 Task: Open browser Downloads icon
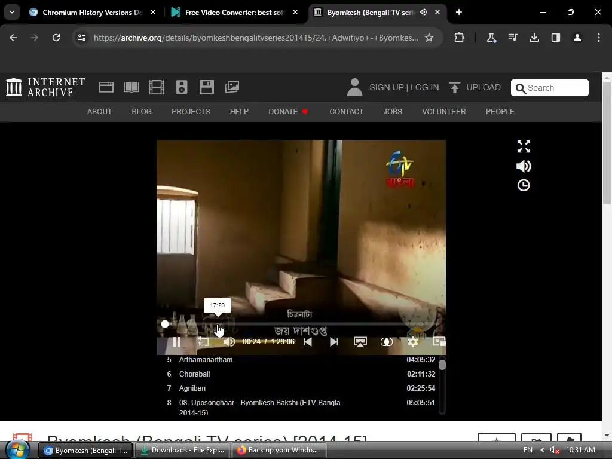(x=534, y=38)
